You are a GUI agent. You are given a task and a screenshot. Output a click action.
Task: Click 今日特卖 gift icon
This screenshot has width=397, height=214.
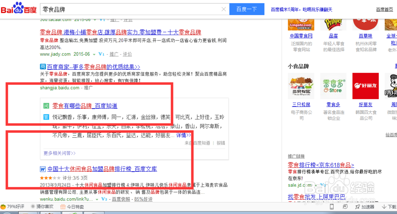[63, 207]
